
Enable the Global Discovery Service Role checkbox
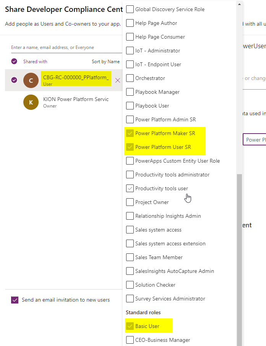tap(130, 9)
